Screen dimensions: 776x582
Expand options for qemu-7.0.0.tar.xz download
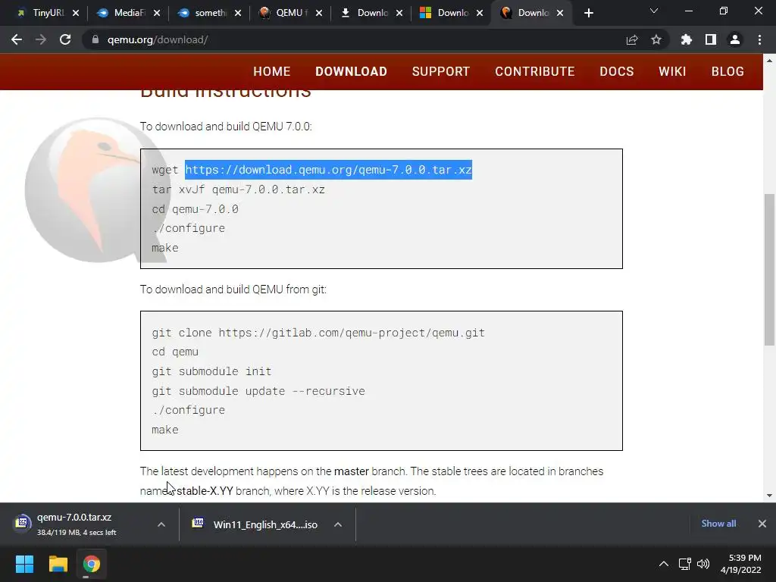click(161, 524)
